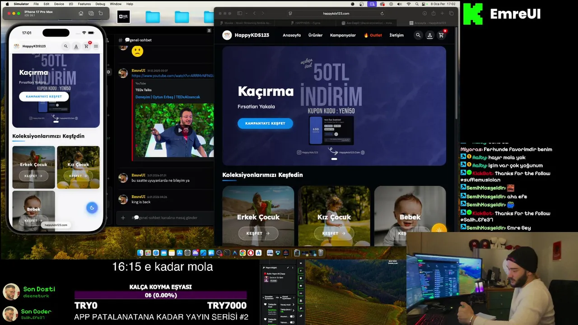The width and height of the screenshot is (578, 325).
Task: Click Safari share icon
Action: [433, 14]
